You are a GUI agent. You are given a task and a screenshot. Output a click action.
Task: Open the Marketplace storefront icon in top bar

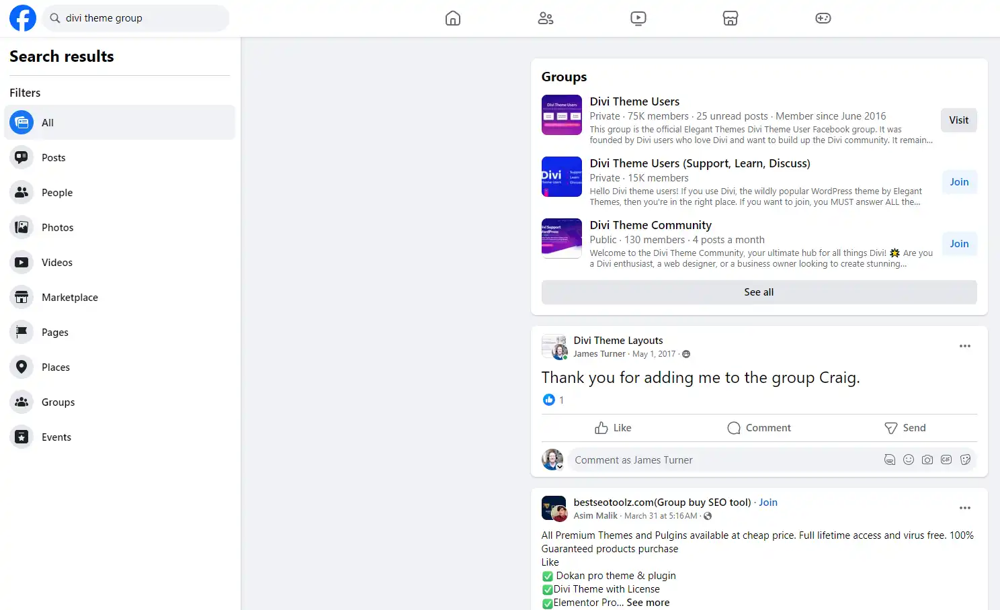(x=731, y=18)
